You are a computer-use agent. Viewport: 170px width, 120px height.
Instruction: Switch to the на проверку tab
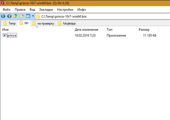[x=43, y=23]
